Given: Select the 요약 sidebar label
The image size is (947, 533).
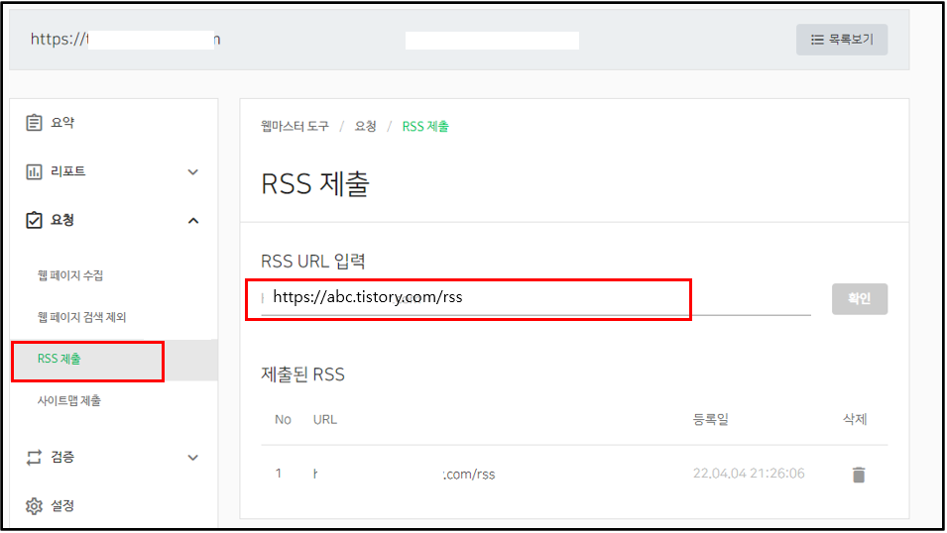Looking at the screenshot, I should tap(62, 123).
